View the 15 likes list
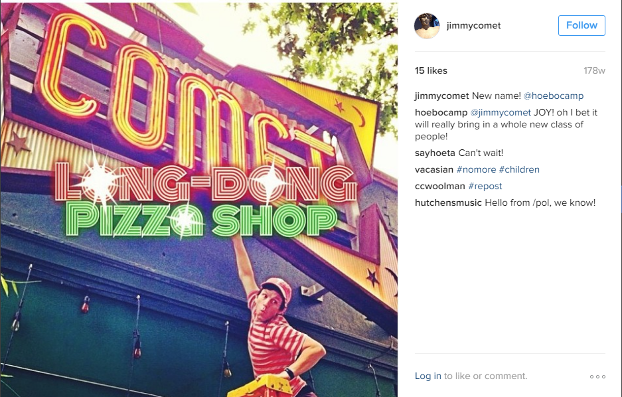622x397 pixels. point(431,70)
